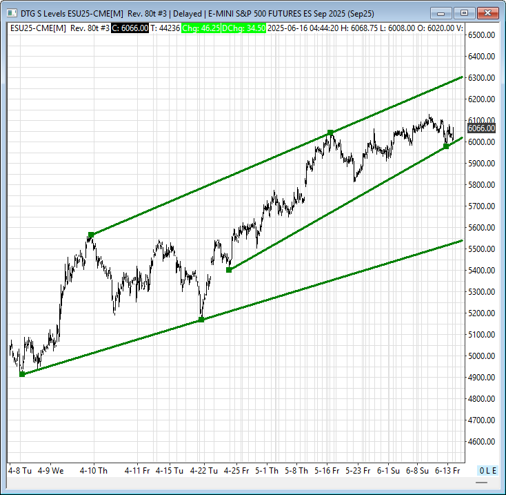Select the upper channel line anchor near 4-10 Th
The width and height of the screenshot is (506, 495).
(91, 235)
